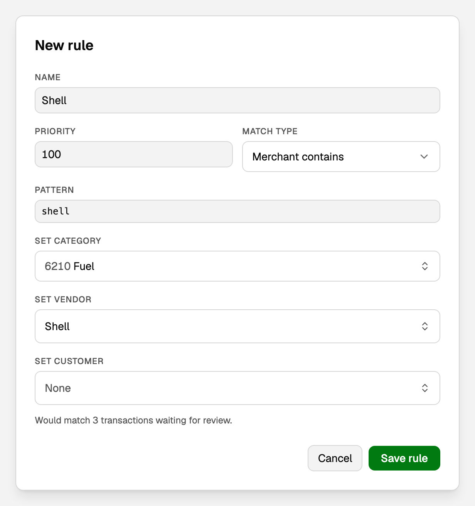475x506 pixels.
Task: Click the NAME label
Action: tap(48, 78)
